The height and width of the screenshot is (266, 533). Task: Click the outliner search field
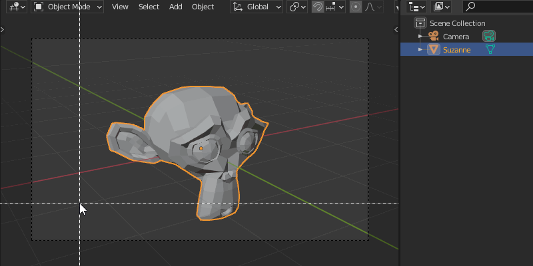pyautogui.click(x=498, y=7)
